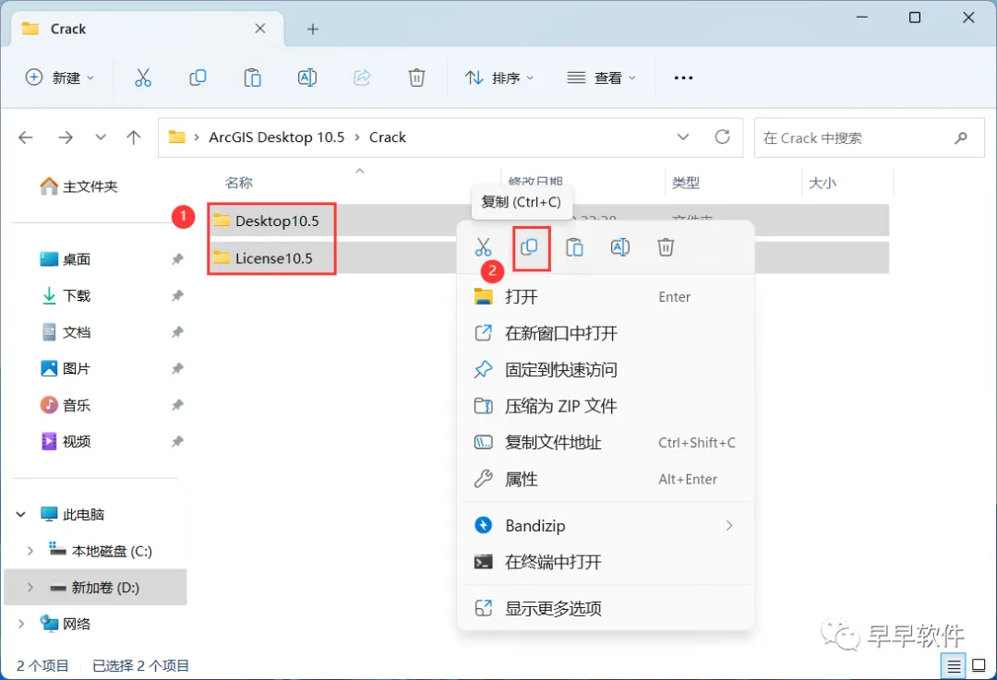Click the search magnifier icon
The height and width of the screenshot is (680, 997).
click(x=961, y=137)
